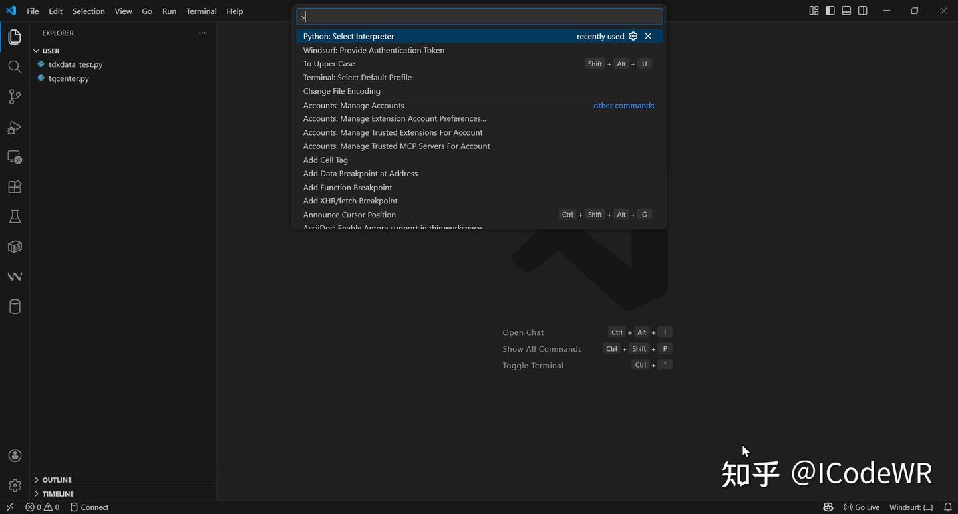Remove Python: Select Interpreter from recently used
This screenshot has width=958, height=514.
[648, 36]
